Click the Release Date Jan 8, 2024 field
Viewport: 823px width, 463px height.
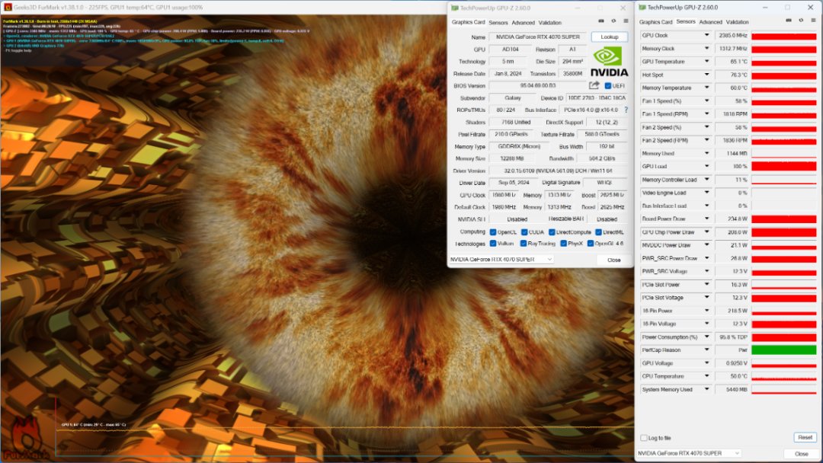click(508, 73)
